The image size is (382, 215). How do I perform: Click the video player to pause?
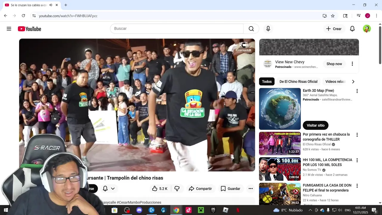click(x=137, y=105)
